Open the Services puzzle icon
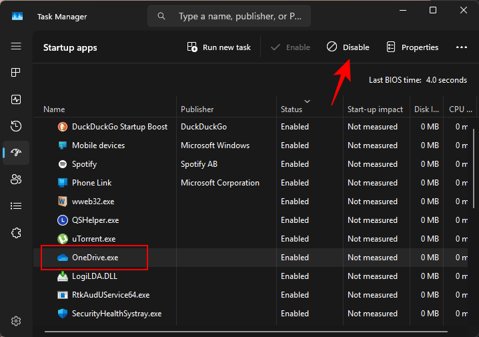The height and width of the screenshot is (337, 479). pos(16,233)
